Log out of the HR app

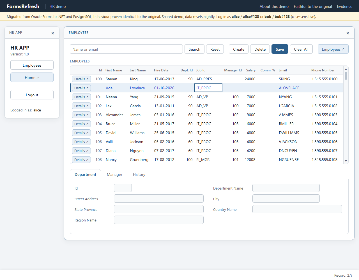click(32, 95)
